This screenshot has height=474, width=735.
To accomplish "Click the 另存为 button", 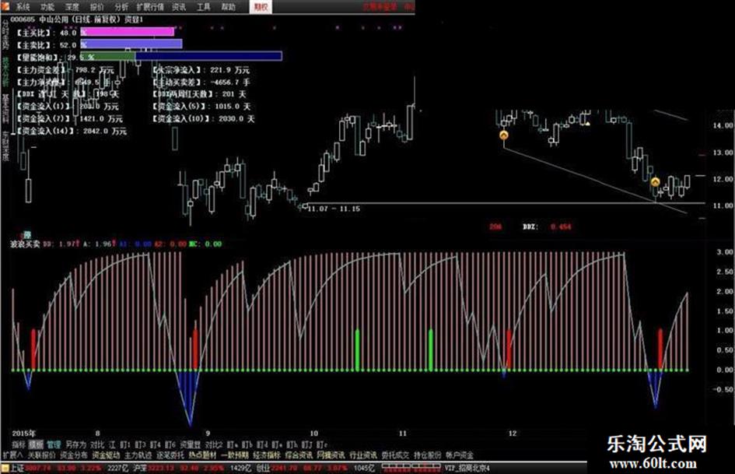I will [x=76, y=444].
